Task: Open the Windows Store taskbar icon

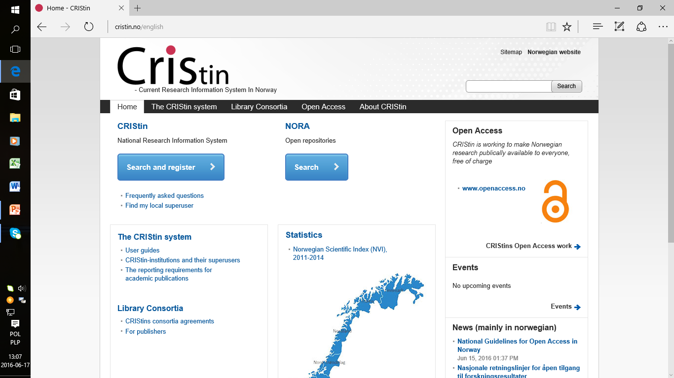Action: (15, 94)
